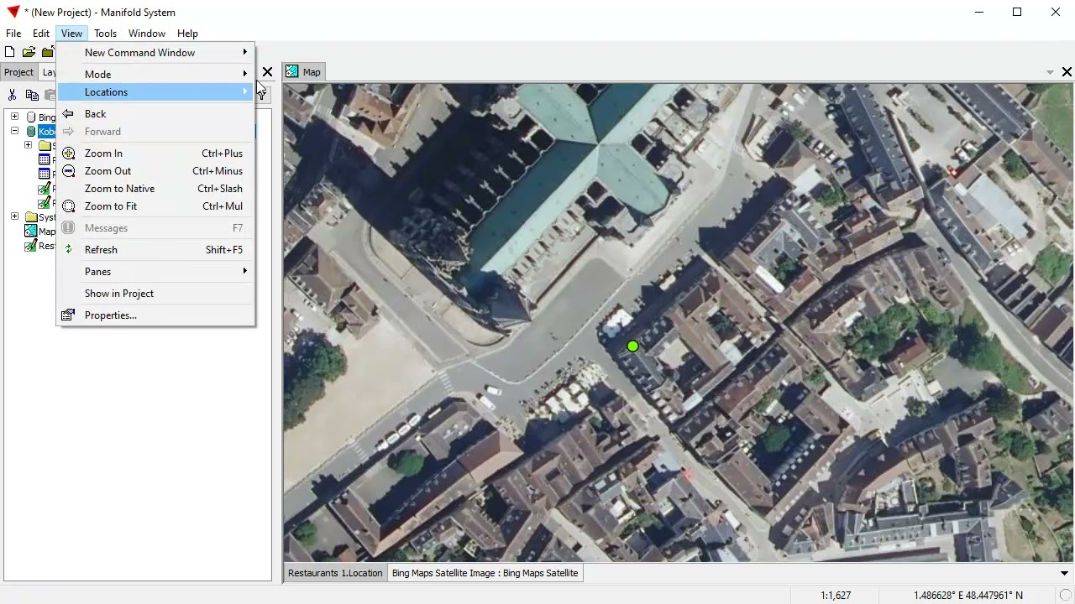Collapse the selected Kobo data source node
The image size is (1075, 604).
[14, 131]
